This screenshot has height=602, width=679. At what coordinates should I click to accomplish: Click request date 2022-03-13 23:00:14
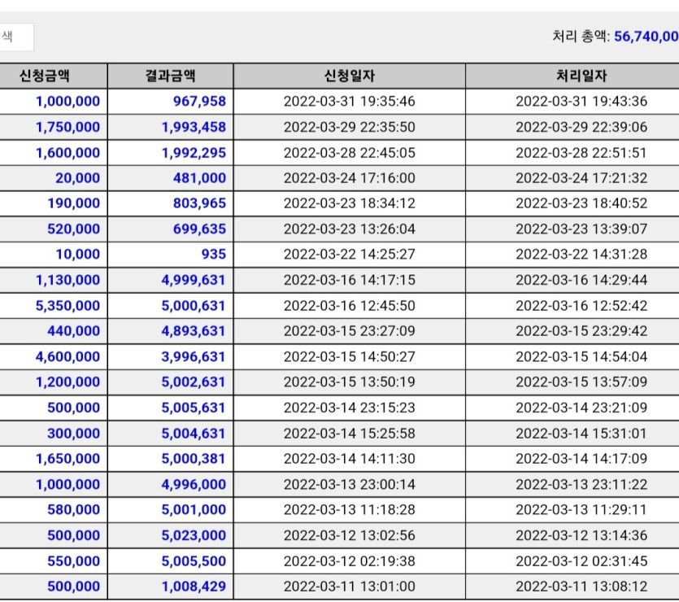pos(350,485)
